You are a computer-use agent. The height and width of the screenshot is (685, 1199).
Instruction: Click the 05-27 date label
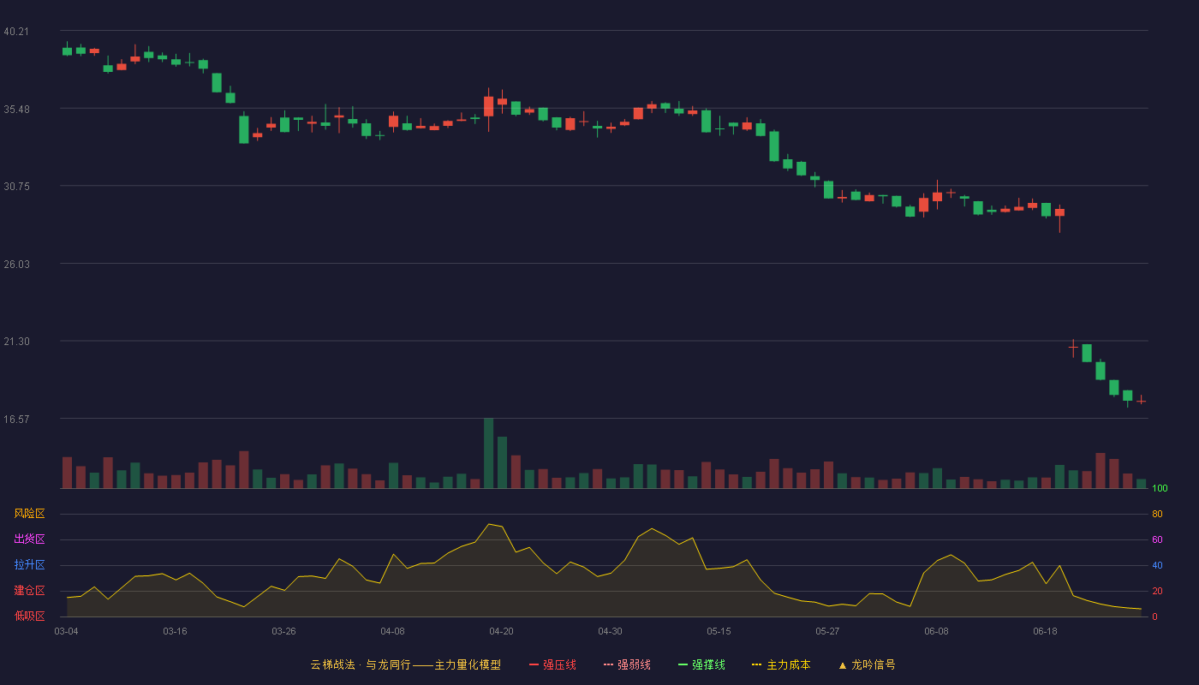827,631
